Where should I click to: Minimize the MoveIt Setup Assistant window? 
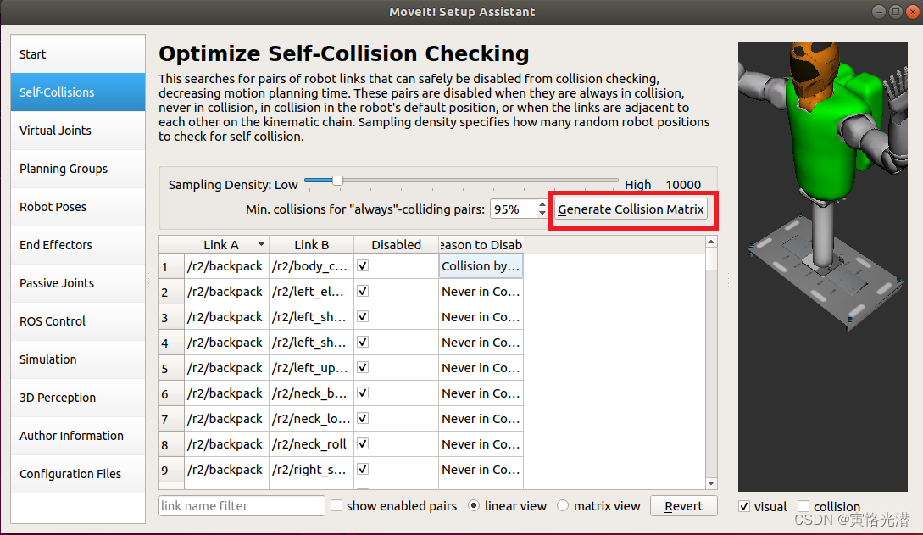pos(879,12)
